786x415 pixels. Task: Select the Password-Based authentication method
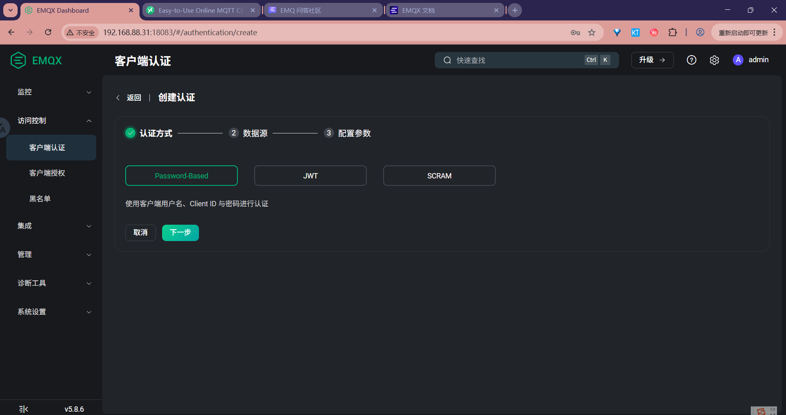click(x=181, y=176)
